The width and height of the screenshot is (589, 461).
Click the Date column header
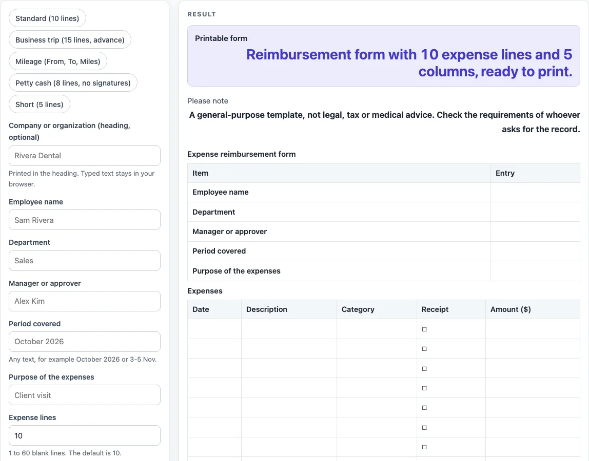214,309
